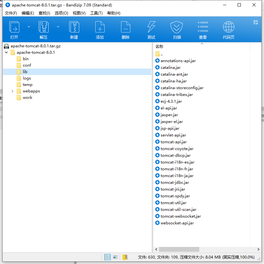
Task: Open dropdown arrow next to 打开
Action: pyautogui.click(x=29, y=27)
